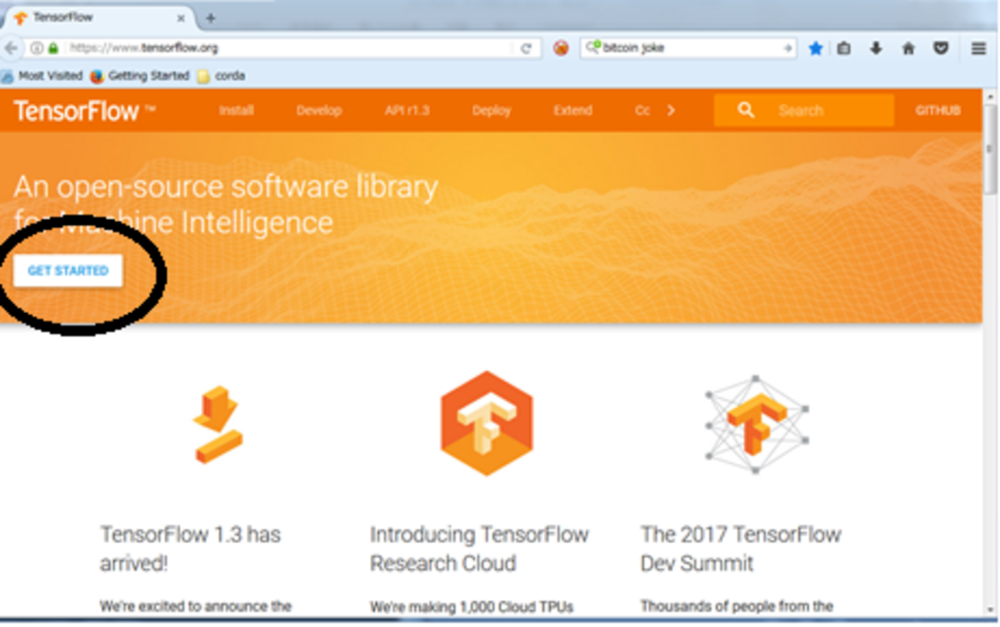Click the go arrow in browser search box

click(788, 48)
